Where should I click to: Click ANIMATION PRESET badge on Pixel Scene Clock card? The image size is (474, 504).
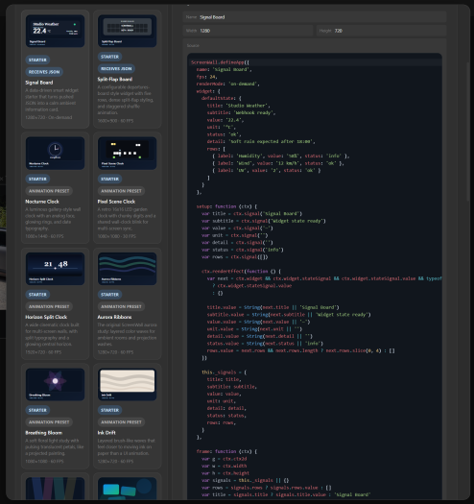click(x=121, y=191)
